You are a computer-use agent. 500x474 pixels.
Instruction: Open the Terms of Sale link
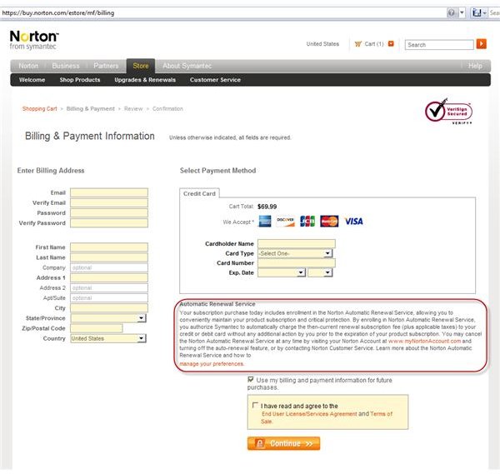click(x=326, y=417)
